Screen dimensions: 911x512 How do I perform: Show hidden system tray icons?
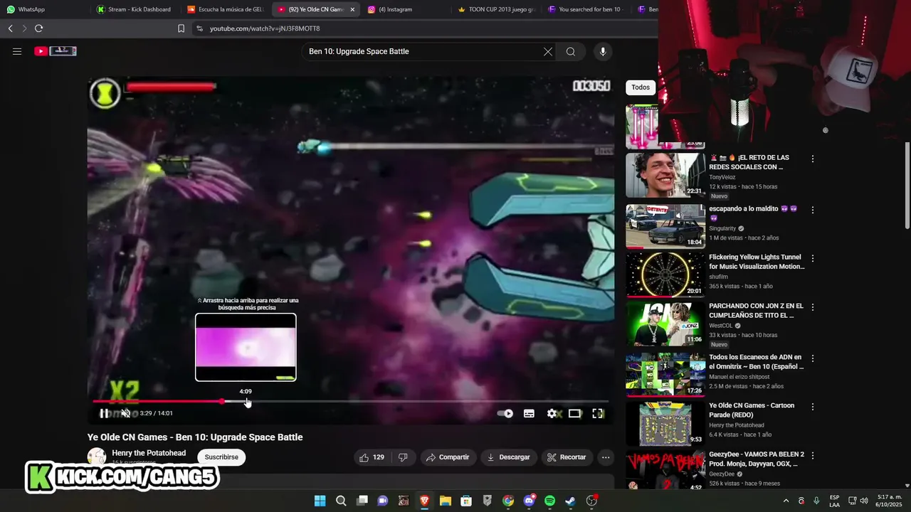pyautogui.click(x=786, y=501)
